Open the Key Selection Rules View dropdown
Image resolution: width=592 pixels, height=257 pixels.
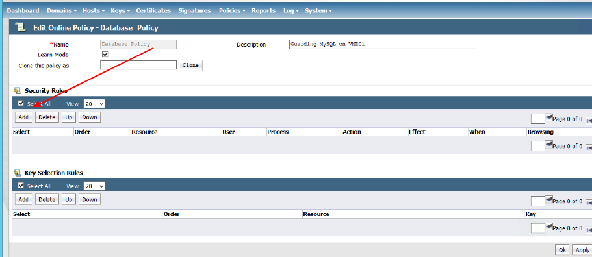click(x=94, y=186)
